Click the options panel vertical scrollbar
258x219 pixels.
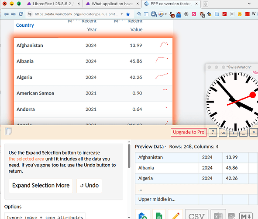[129, 156]
